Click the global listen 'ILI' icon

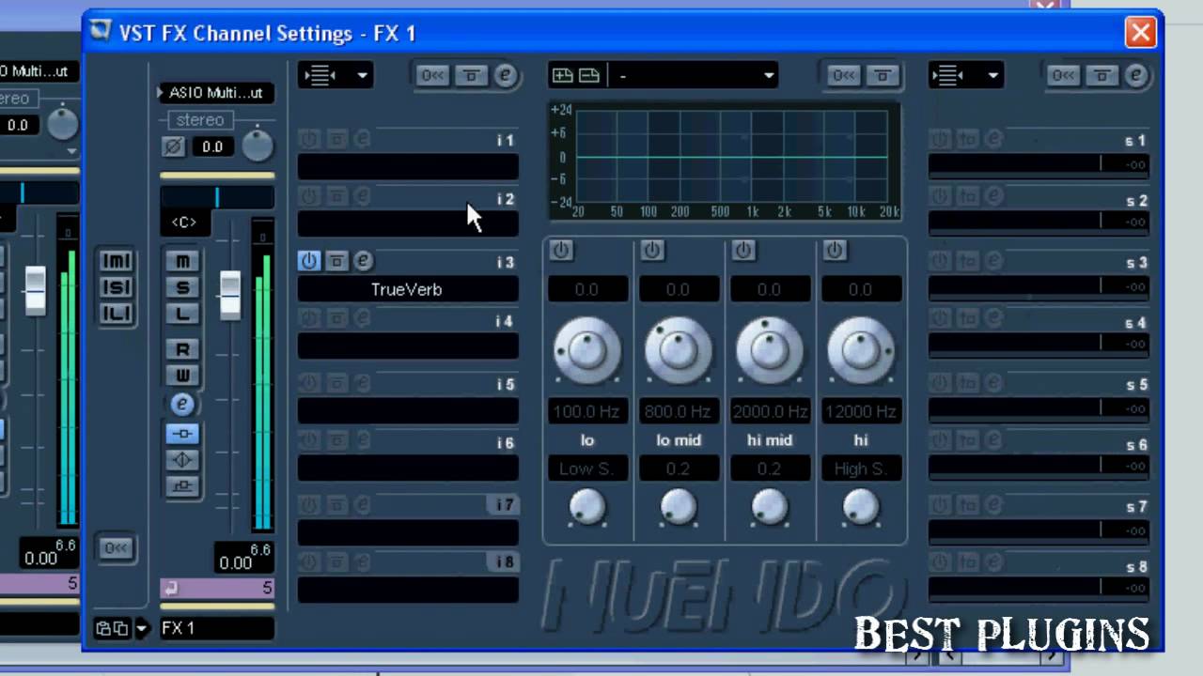click(x=117, y=314)
